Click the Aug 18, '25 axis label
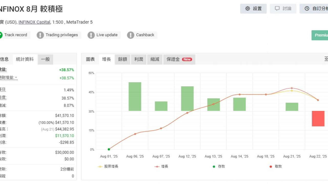 [266, 156]
